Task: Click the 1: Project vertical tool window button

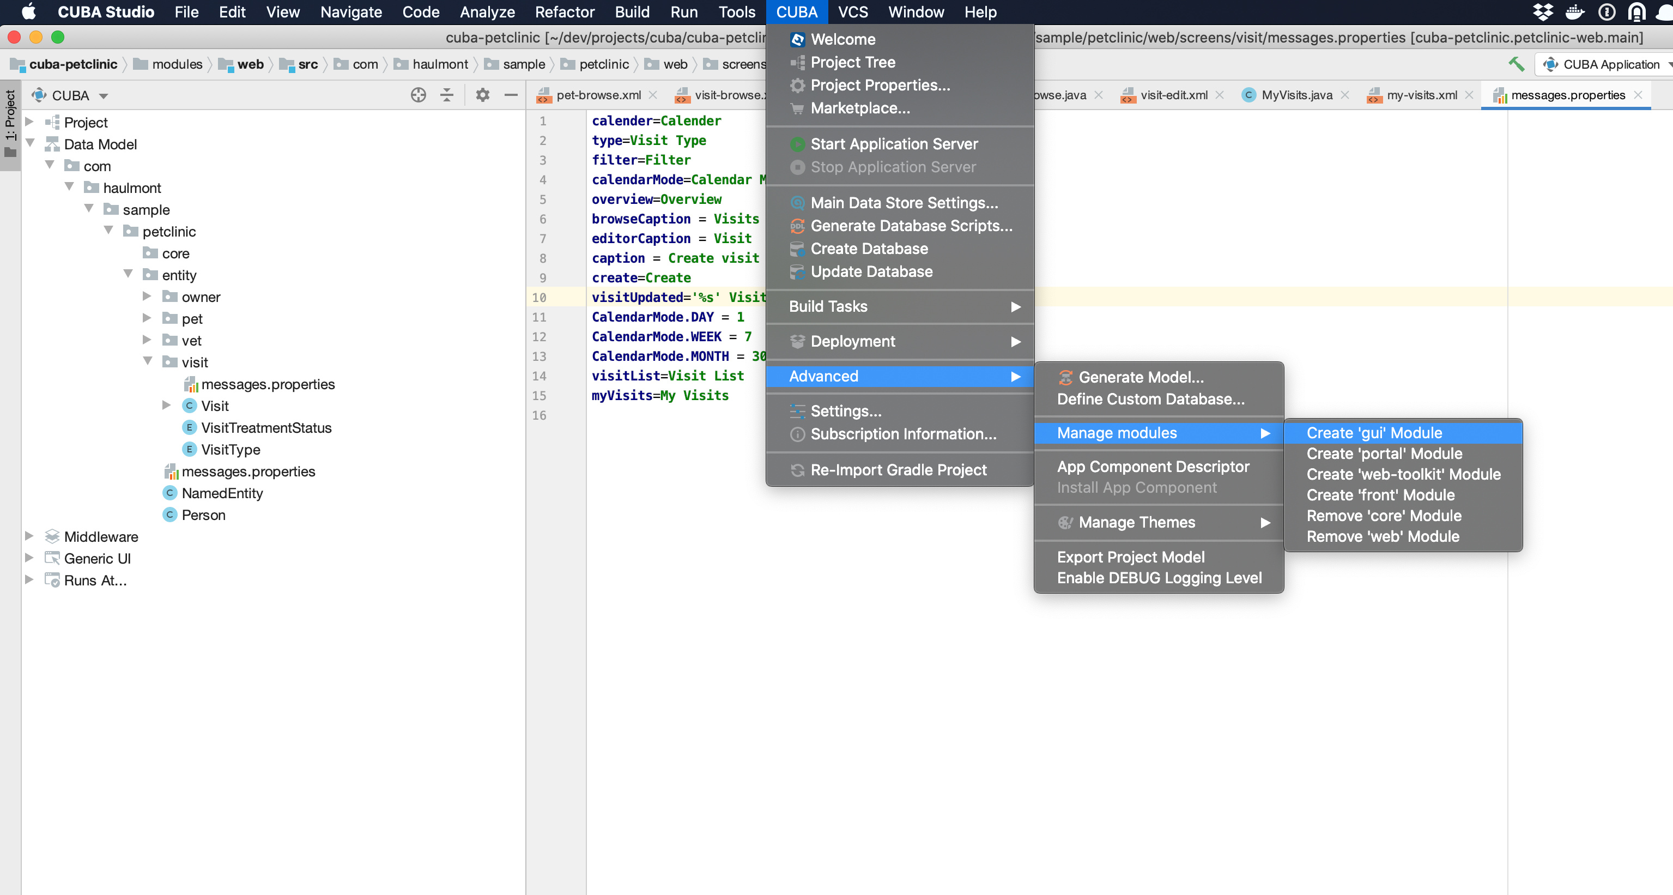Action: [10, 125]
